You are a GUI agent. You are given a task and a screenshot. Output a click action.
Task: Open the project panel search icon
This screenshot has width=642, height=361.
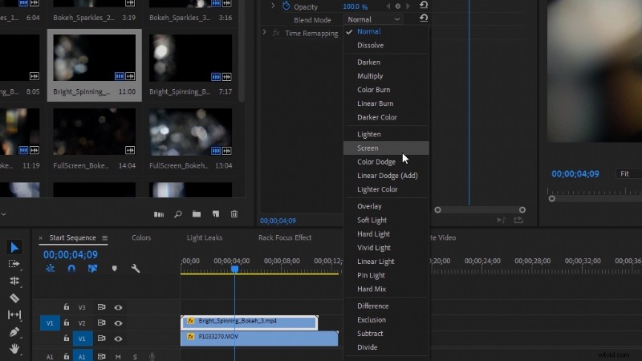pos(177,214)
